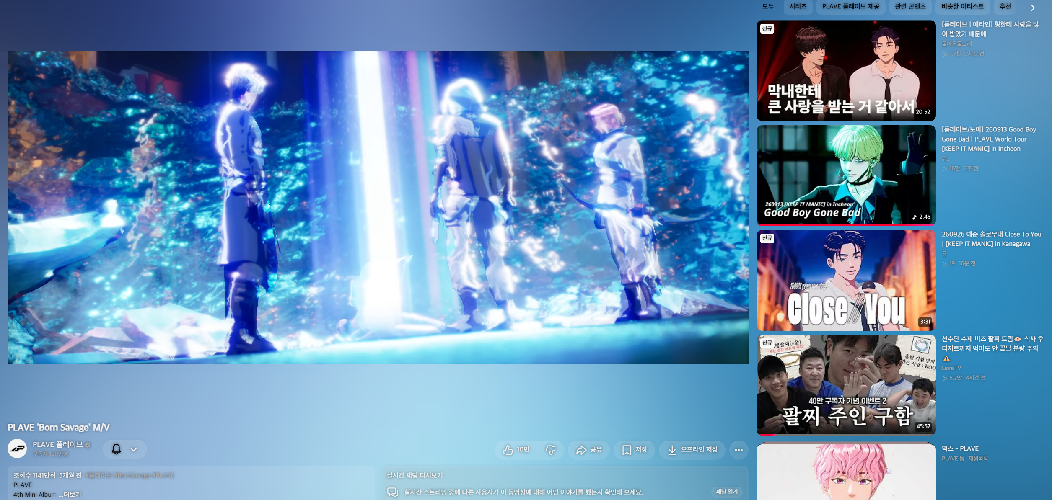Select the 관련 콘텐츠 filter chip

[x=910, y=6]
